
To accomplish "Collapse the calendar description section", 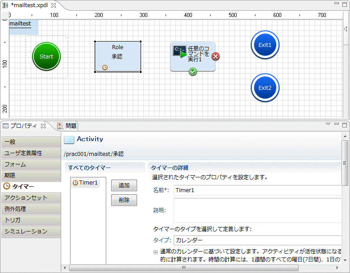I will pyautogui.click(x=154, y=252).
